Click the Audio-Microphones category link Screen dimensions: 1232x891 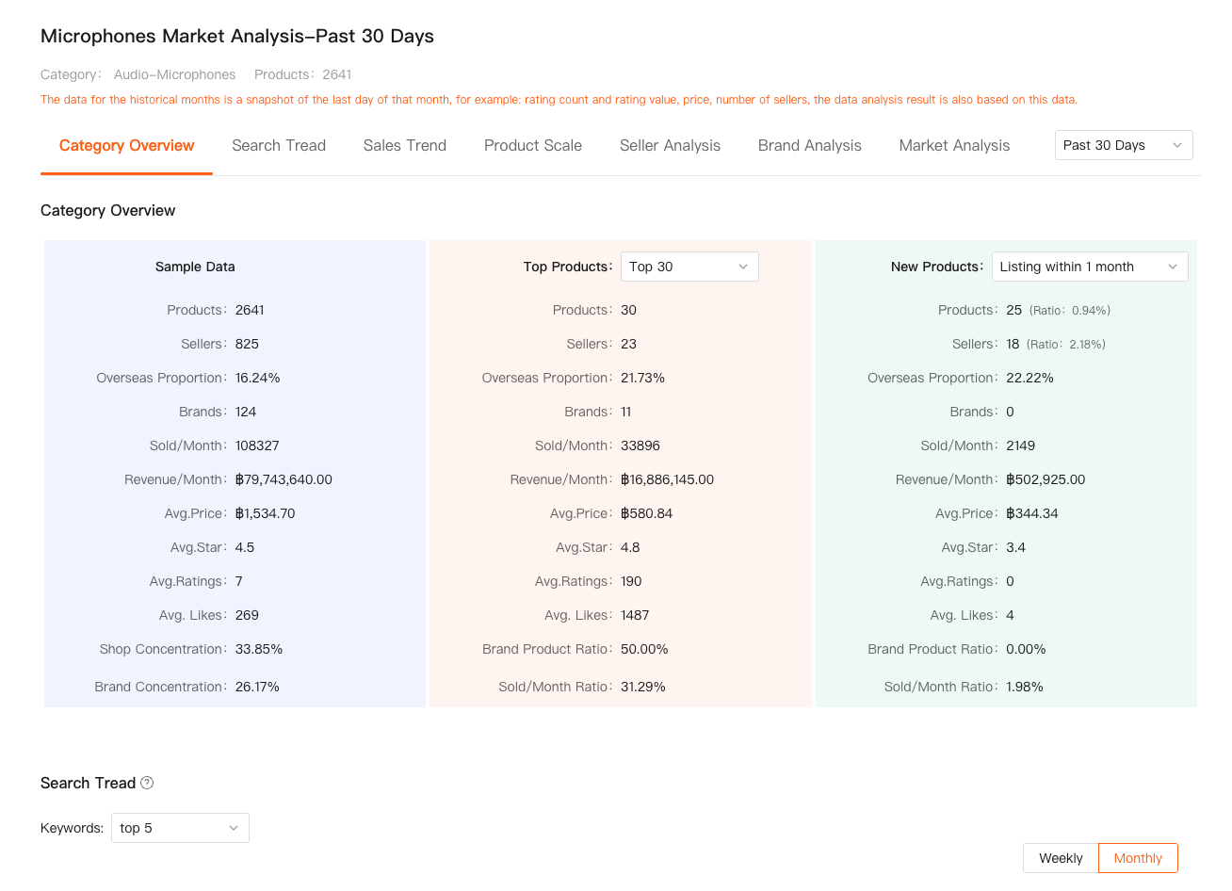(x=175, y=74)
